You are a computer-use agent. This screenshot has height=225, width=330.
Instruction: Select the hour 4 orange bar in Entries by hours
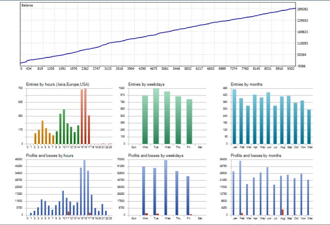coord(42,132)
